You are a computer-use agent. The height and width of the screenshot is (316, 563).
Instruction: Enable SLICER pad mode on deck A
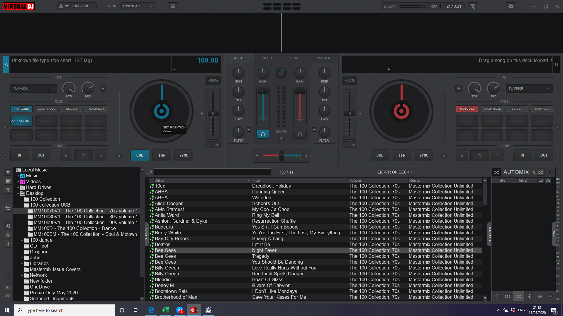click(71, 109)
